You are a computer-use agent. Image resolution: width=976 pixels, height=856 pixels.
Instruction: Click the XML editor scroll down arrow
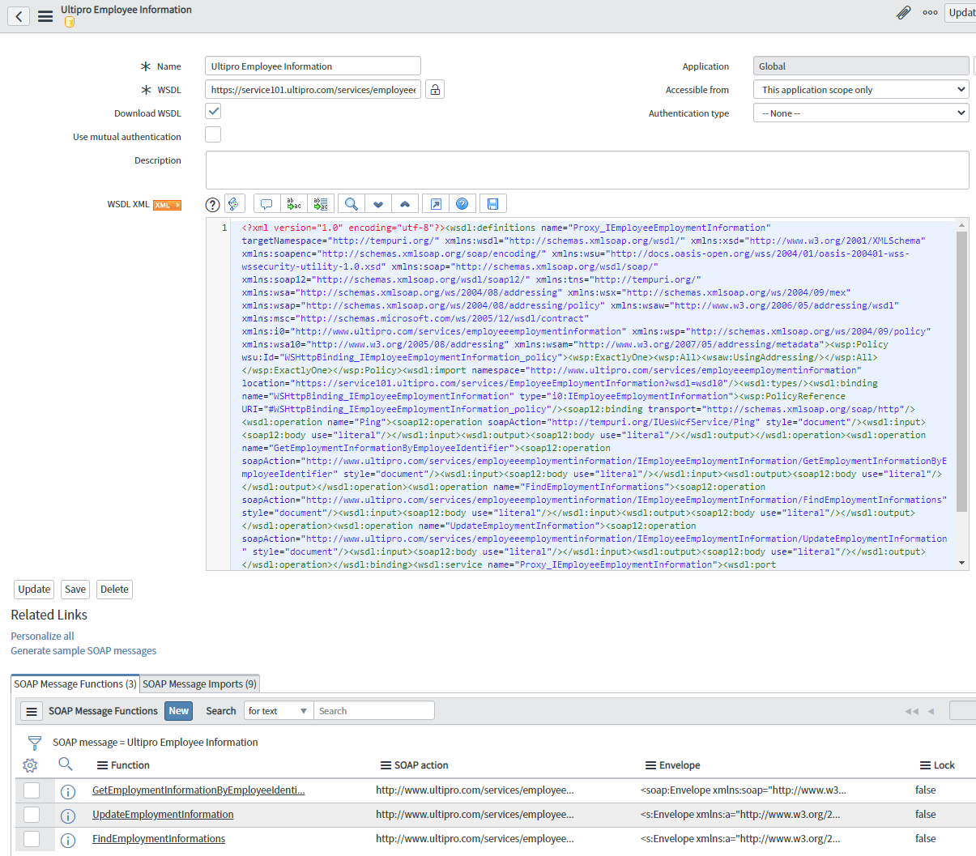coord(962,563)
